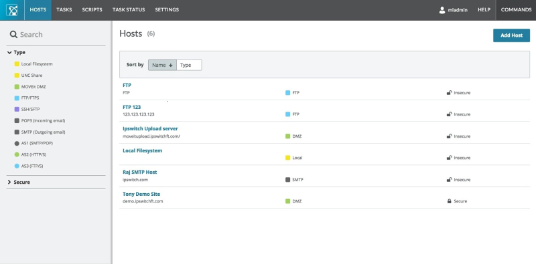Open Ipswitch Upload server host
This screenshot has height=264, width=536.
pyautogui.click(x=150, y=129)
